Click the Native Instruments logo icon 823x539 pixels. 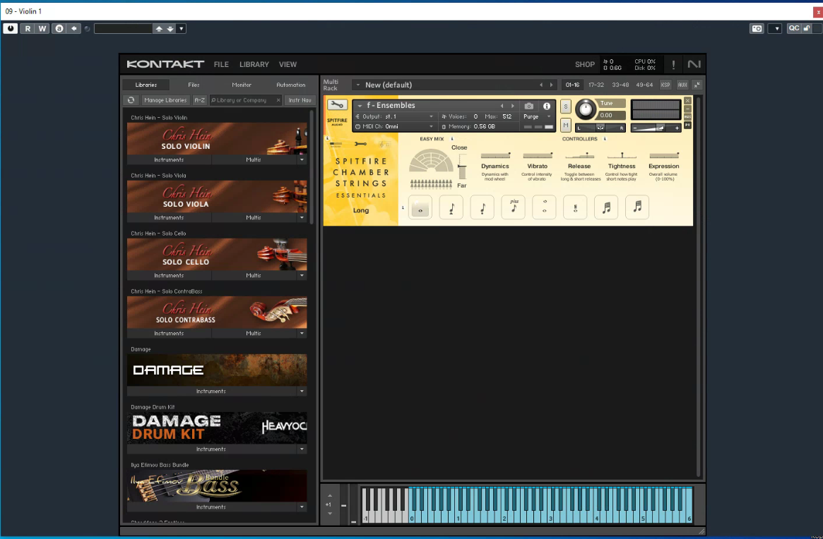(694, 64)
